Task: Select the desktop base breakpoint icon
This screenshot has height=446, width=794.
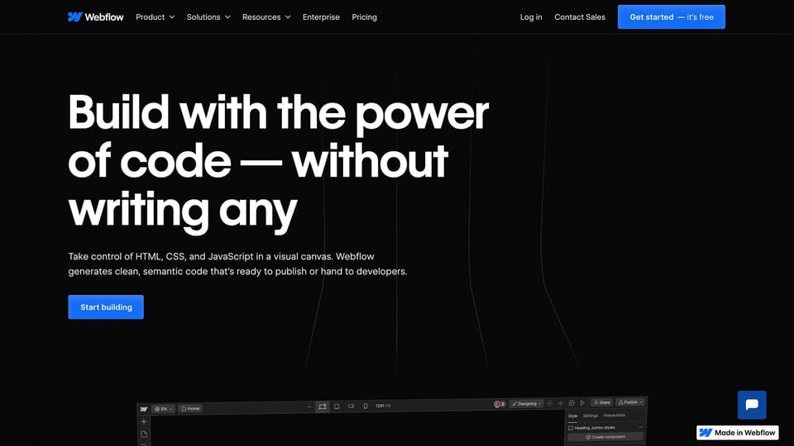Action: 322,406
